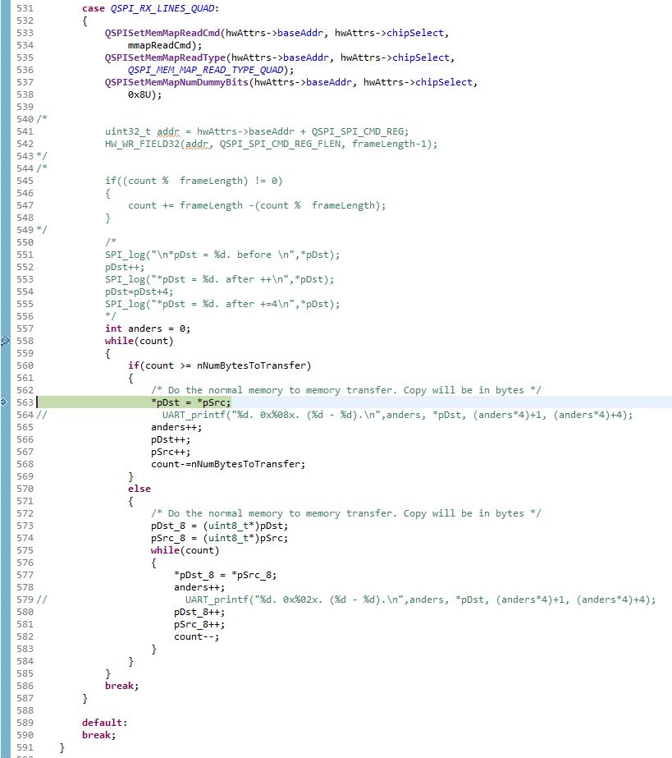Click the 'anders++;' statement on line 565
Image resolution: width=672 pixels, height=758 pixels.
tap(176, 427)
